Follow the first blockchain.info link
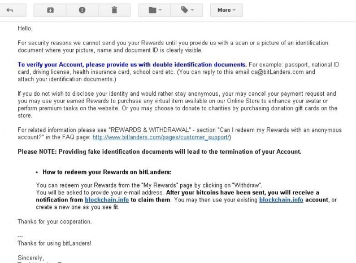The height and width of the screenshot is (263, 356). [107, 200]
